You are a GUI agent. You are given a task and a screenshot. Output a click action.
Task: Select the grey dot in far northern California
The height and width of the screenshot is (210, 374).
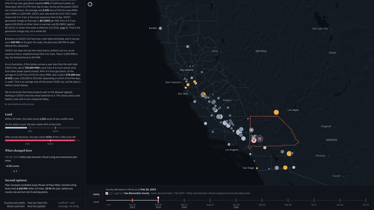tap(187, 46)
